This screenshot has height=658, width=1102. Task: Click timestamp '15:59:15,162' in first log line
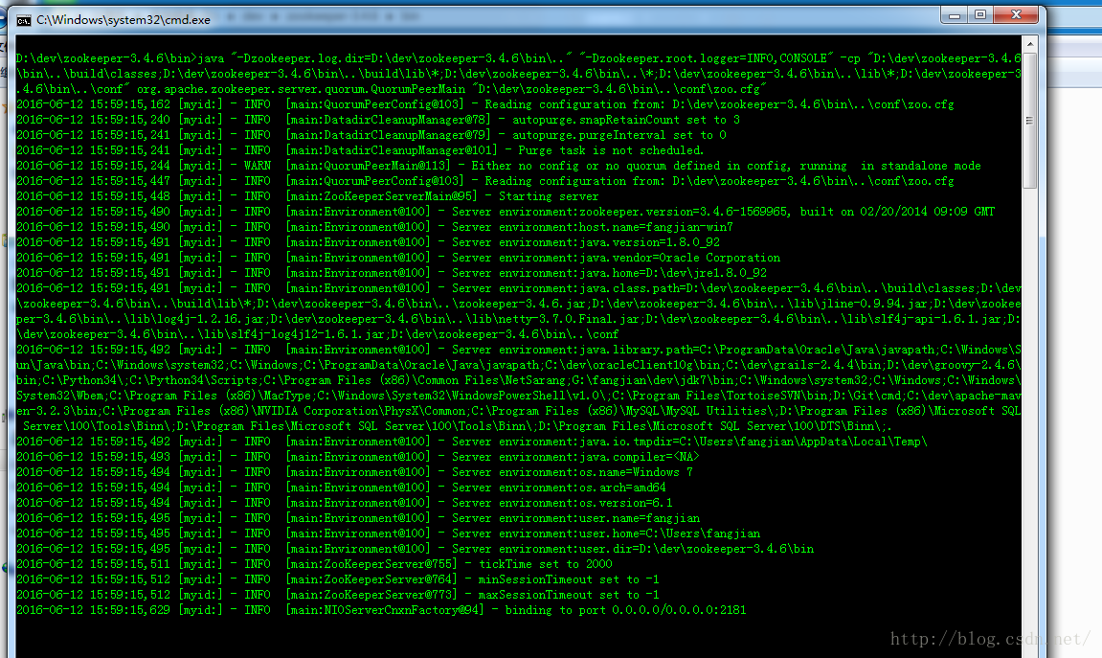pos(130,104)
